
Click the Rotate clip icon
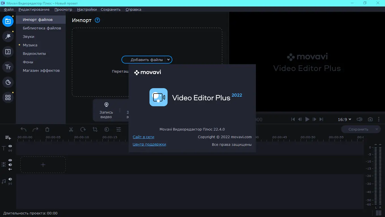tap(83, 129)
